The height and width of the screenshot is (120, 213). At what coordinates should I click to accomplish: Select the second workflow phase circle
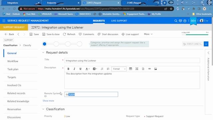(56, 44)
